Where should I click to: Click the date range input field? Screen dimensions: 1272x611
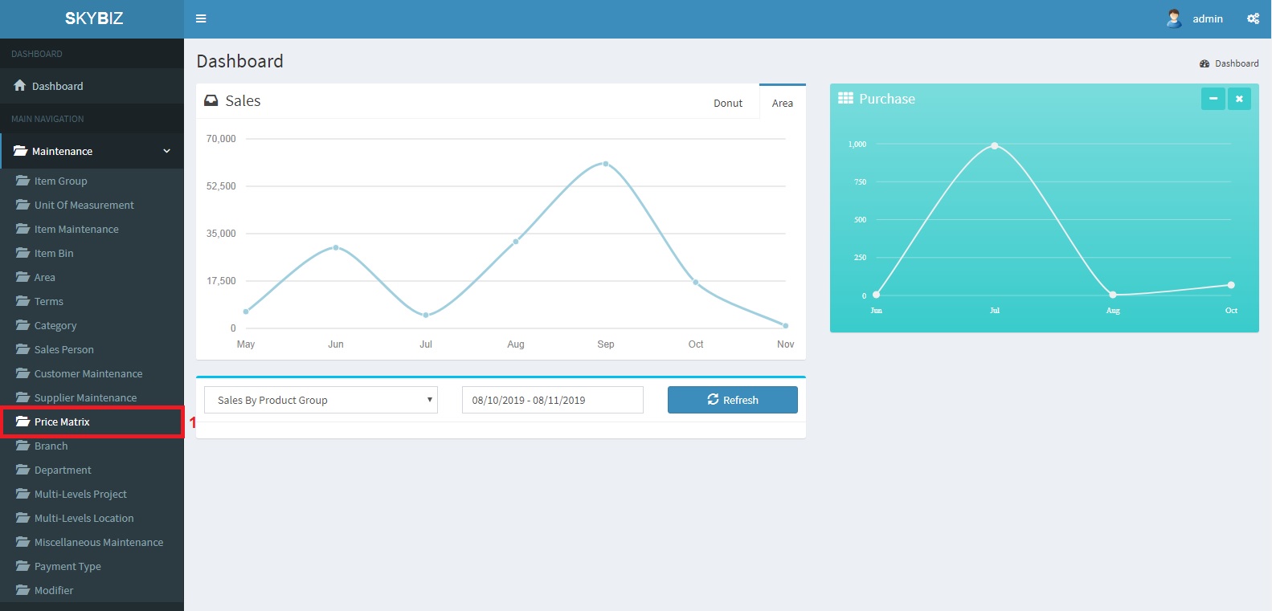tap(552, 400)
